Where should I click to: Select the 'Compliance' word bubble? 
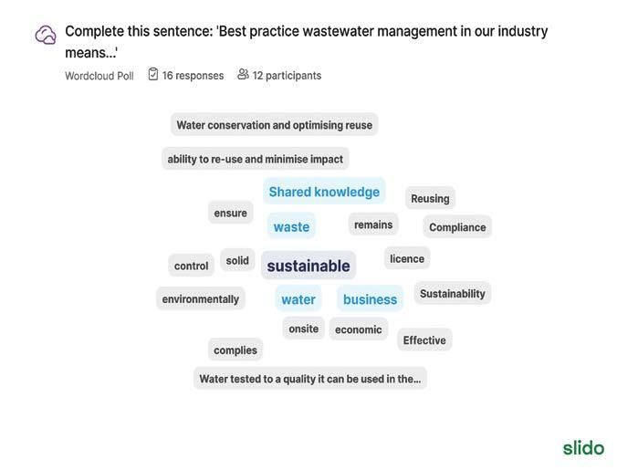click(457, 227)
